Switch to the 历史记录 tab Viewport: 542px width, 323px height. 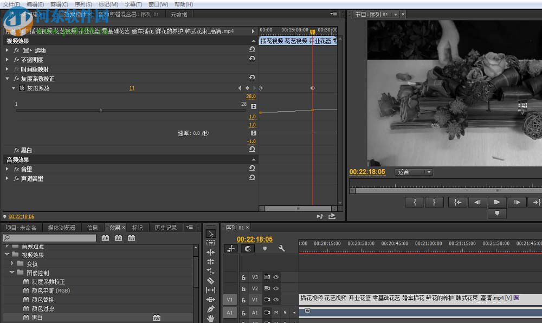point(165,228)
